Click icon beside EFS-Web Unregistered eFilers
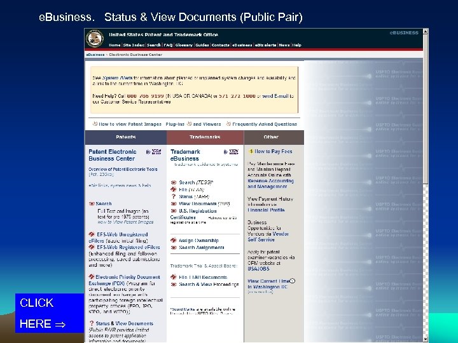This screenshot has height=343, width=458. [92, 234]
